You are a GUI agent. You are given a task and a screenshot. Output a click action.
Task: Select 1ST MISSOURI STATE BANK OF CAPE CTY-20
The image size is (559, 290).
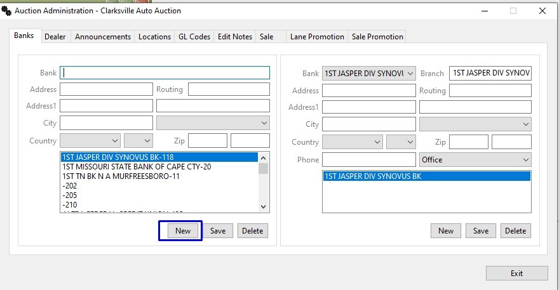pos(137,167)
